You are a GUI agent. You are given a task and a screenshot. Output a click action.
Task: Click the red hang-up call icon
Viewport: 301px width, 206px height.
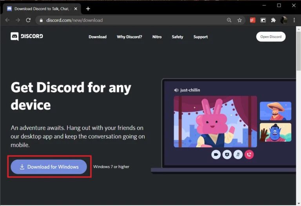pyautogui.click(x=249, y=154)
